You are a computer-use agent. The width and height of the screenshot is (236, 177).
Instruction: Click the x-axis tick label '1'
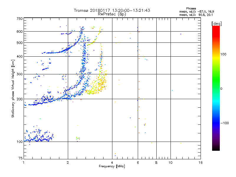point(24,163)
